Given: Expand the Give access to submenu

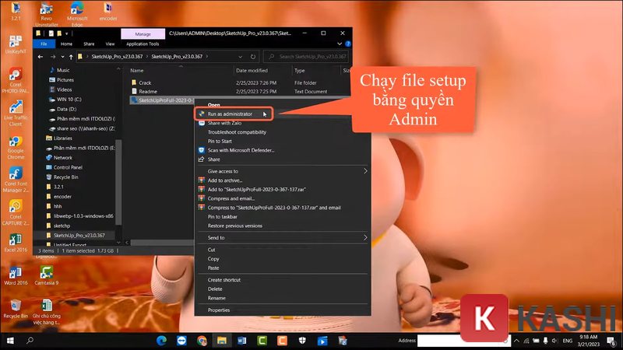Looking at the screenshot, I should (283, 171).
